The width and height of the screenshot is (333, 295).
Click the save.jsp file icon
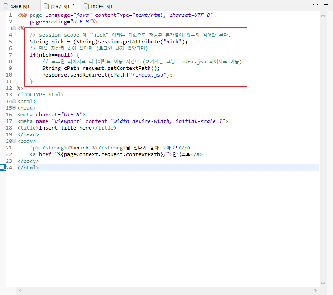pyautogui.click(x=6, y=6)
